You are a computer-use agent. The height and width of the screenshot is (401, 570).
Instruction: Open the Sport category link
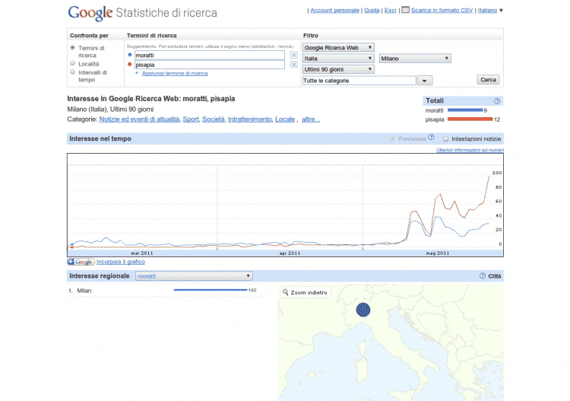point(191,119)
